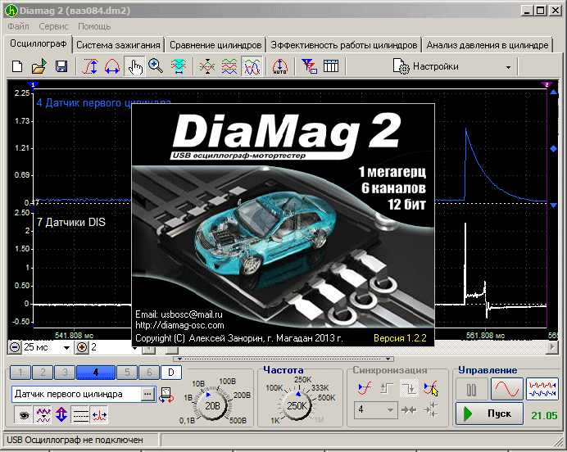
Task: Click the converging arrows sync icon
Action: tap(409, 410)
